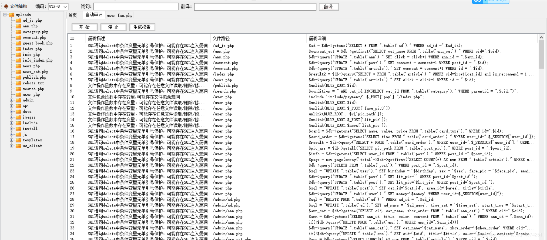Switch to the user.fun.php tab
This screenshot has height=240, width=547.
click(x=119, y=15)
